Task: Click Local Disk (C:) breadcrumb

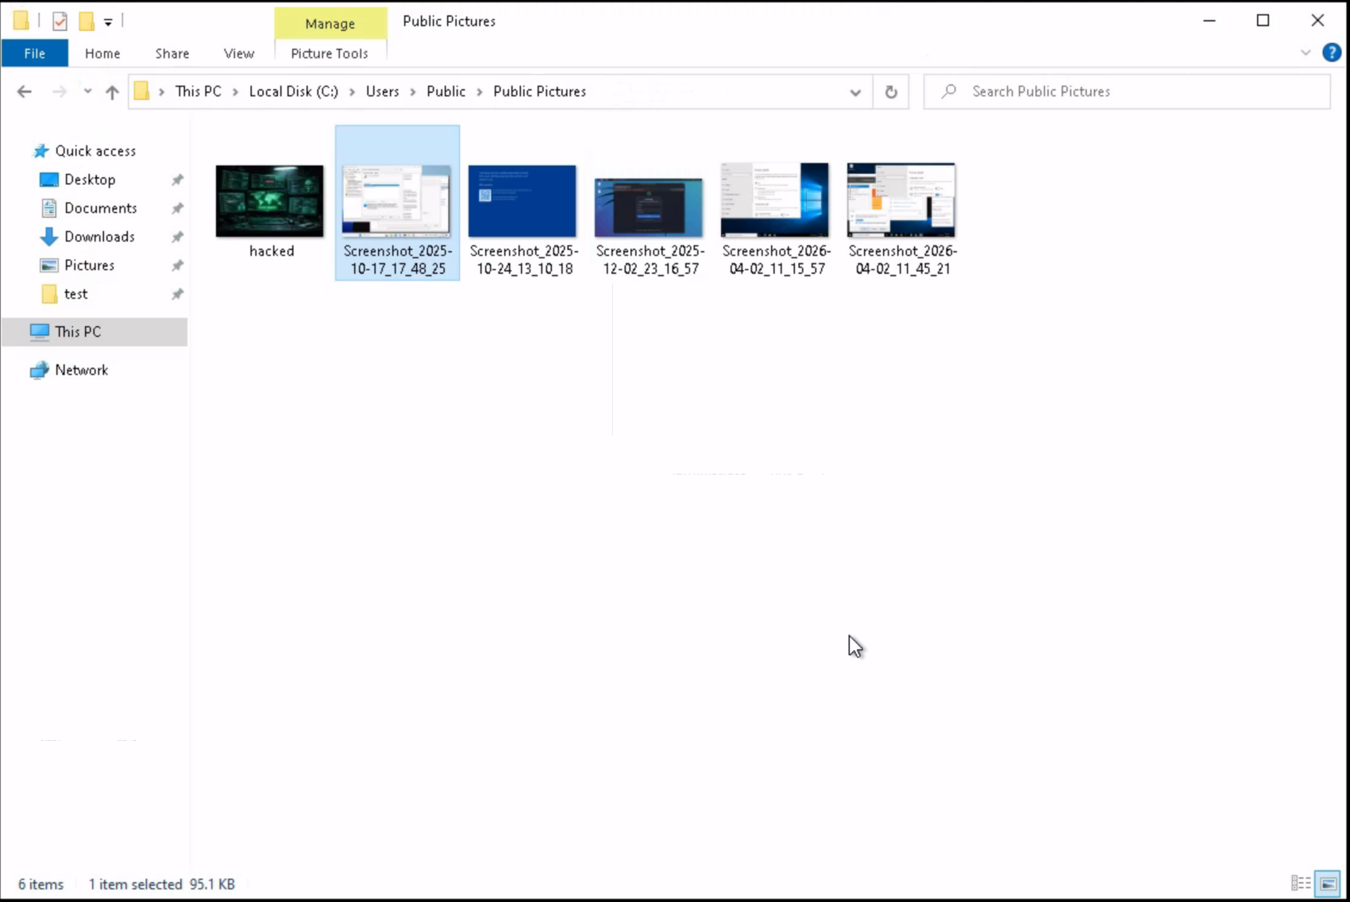Action: pos(294,91)
